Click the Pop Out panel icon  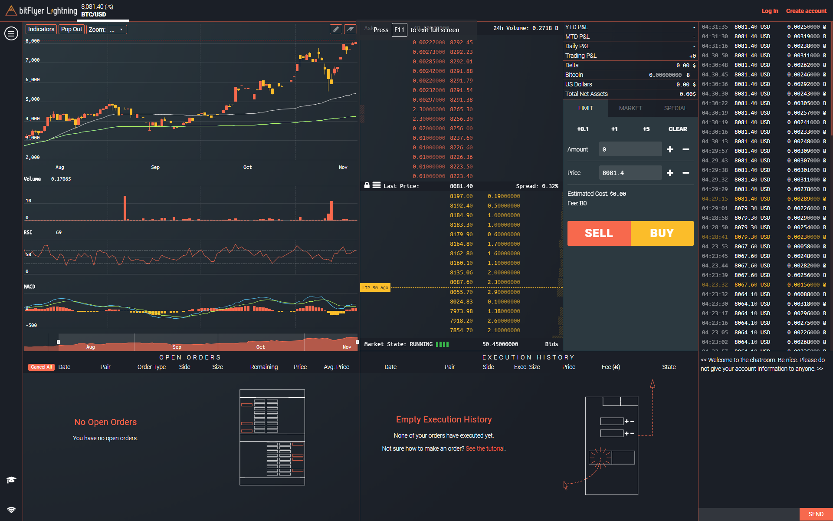pos(70,29)
